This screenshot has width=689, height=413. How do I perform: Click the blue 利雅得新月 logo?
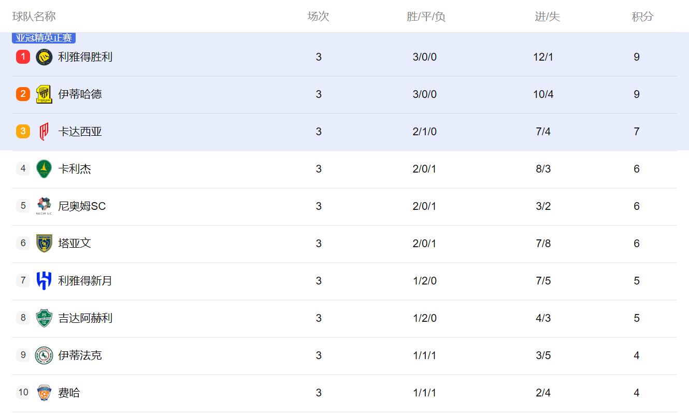point(44,281)
